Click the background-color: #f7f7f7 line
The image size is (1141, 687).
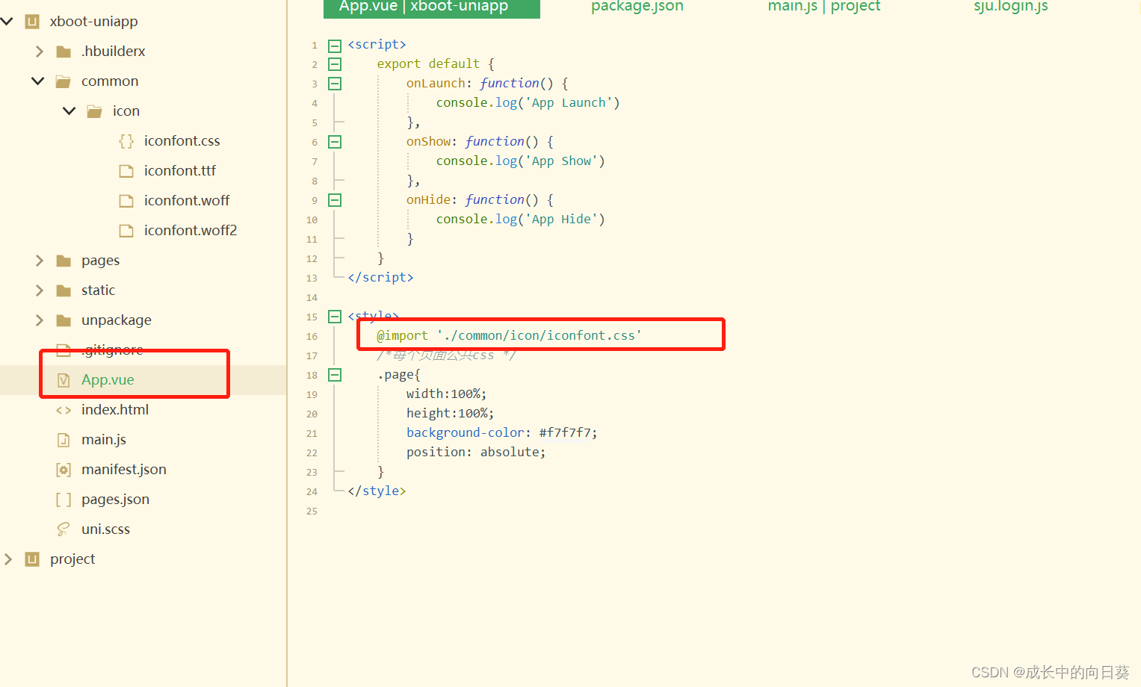click(501, 433)
